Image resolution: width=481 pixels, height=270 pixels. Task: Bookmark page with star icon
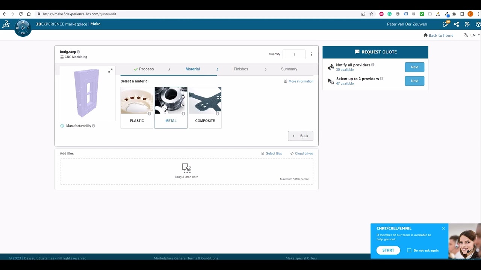(371, 14)
